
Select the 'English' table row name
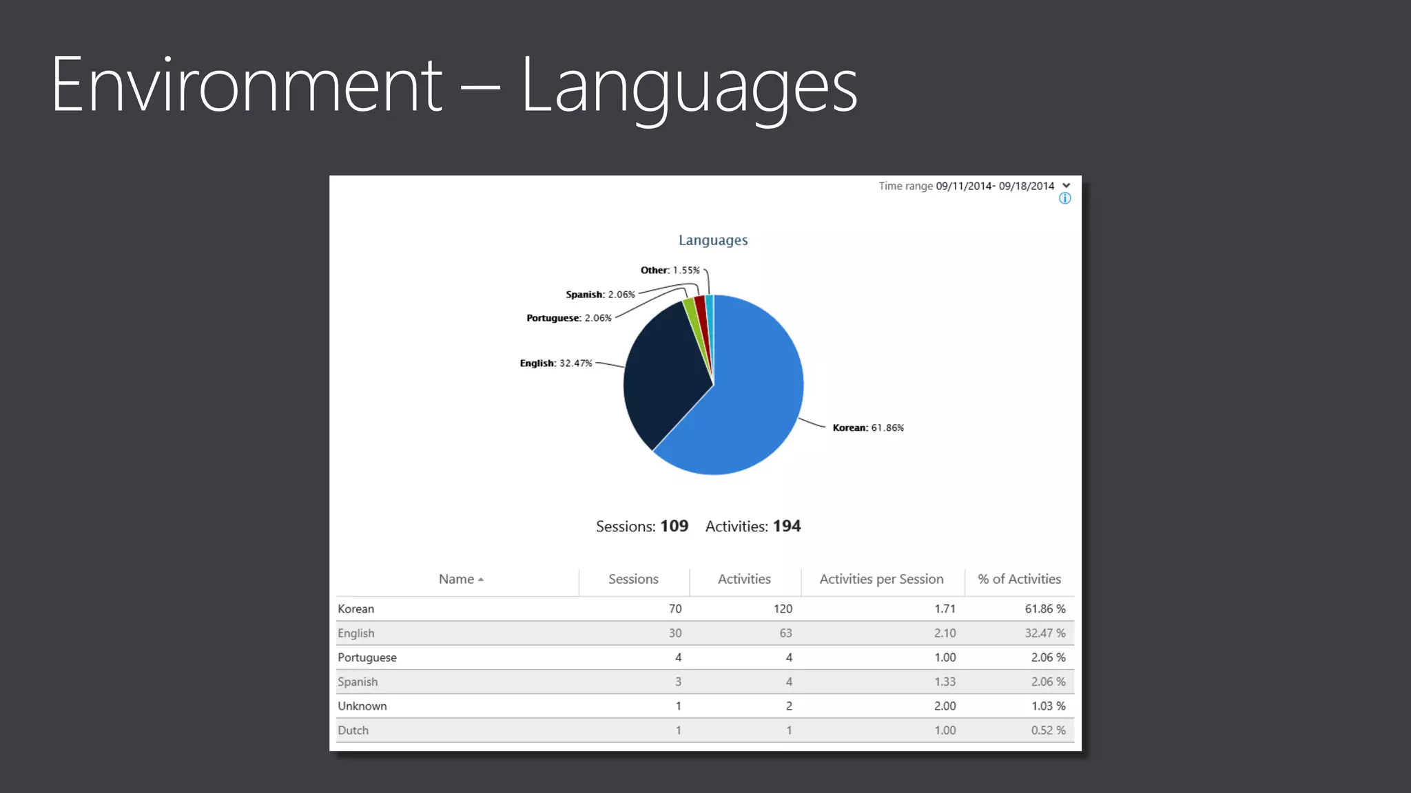click(356, 633)
